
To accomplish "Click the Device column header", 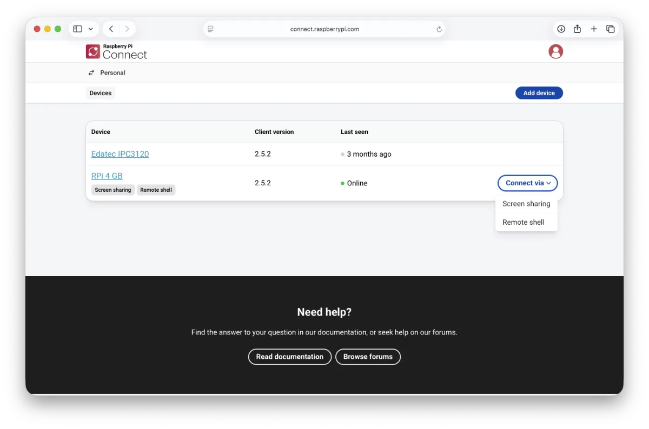I will pos(101,132).
